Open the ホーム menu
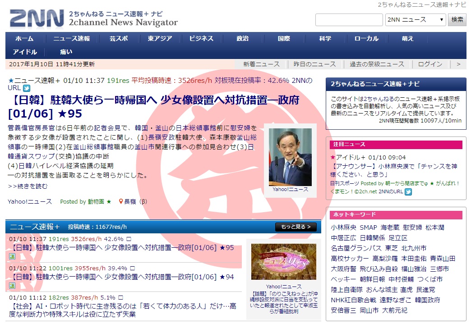 (x=24, y=38)
